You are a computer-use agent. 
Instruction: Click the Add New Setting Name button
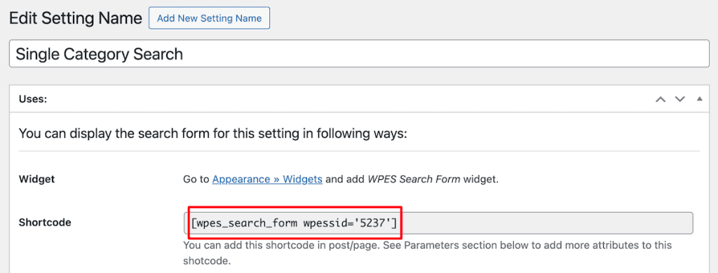[x=209, y=18]
